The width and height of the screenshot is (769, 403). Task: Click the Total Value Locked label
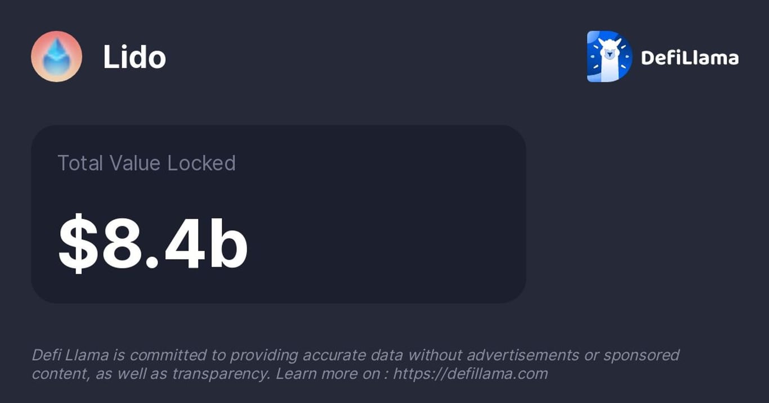tap(146, 163)
